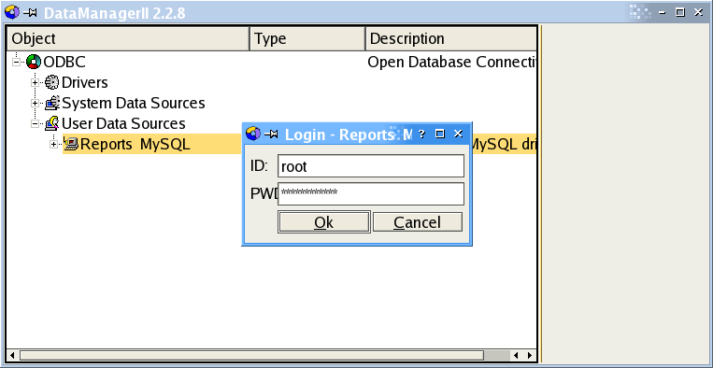Maximize the Login dialog window
The image size is (713, 368).
[440, 134]
